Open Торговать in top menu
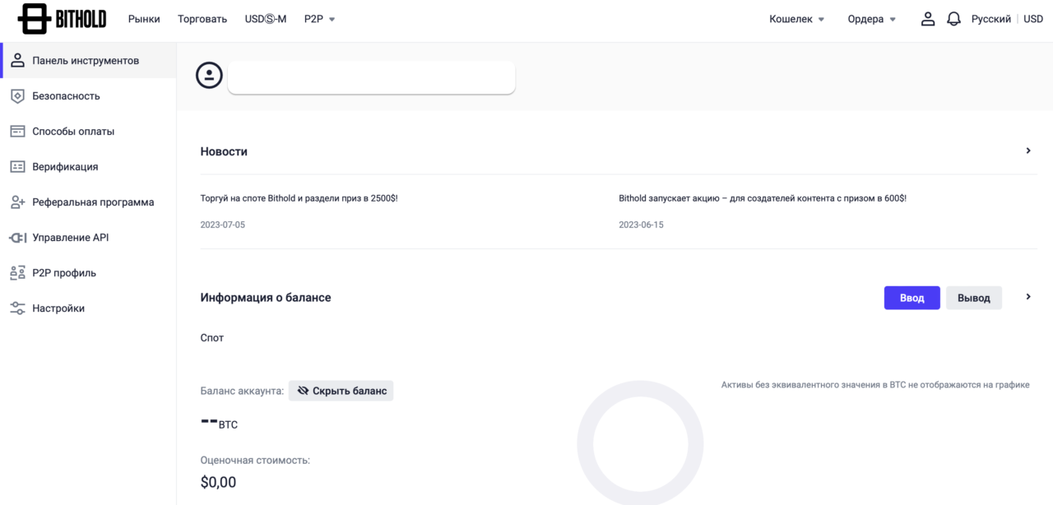The width and height of the screenshot is (1053, 505). click(202, 19)
